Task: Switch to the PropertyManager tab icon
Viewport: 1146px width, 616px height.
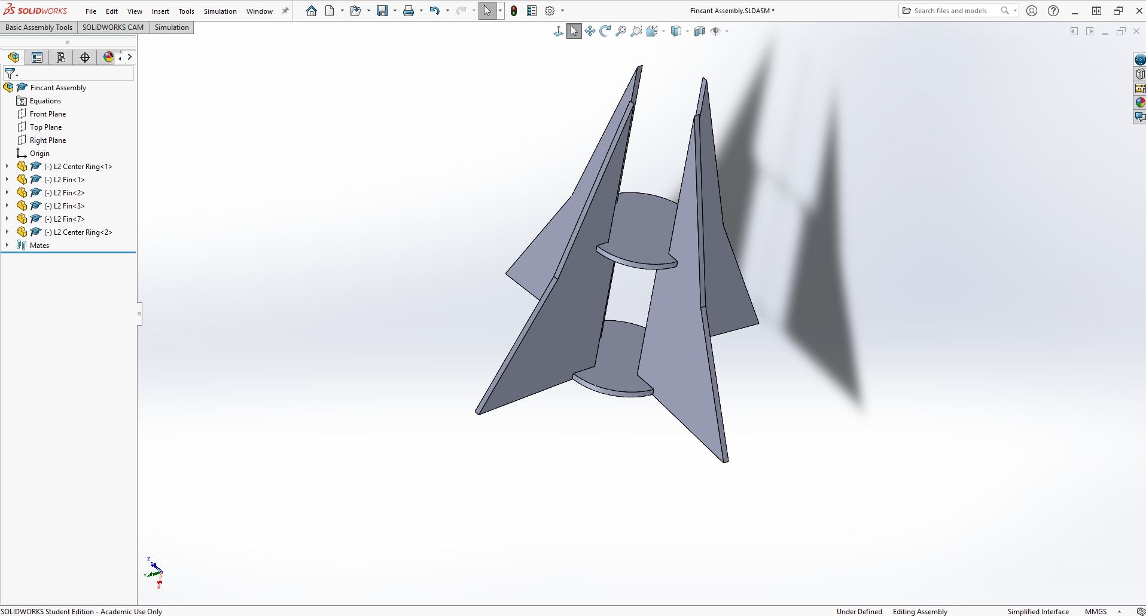Action: point(37,57)
